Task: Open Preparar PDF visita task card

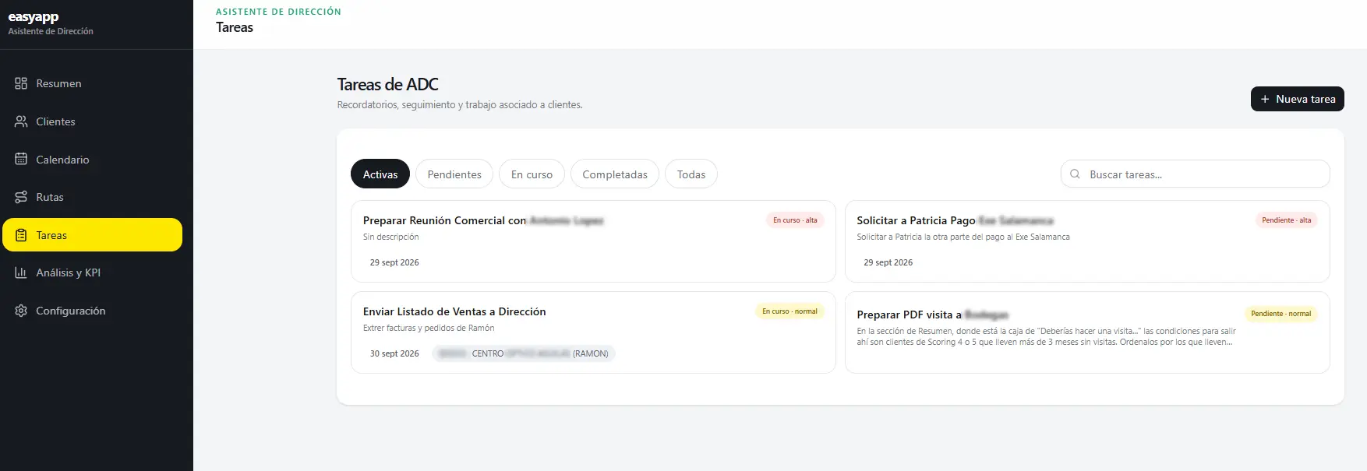Action: pyautogui.click(x=1087, y=332)
